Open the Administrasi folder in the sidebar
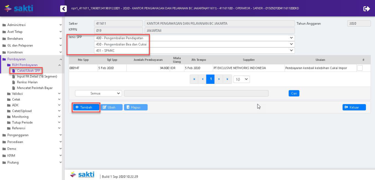The height and width of the screenshot is (180, 375). tap(19, 25)
